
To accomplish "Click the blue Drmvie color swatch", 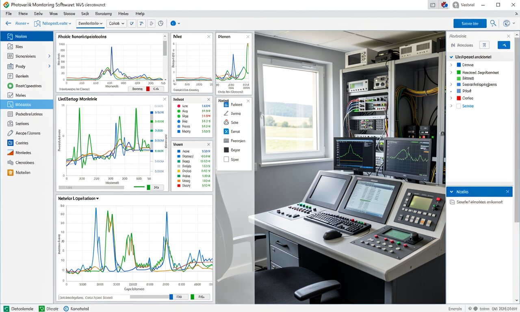I will tap(459, 65).
